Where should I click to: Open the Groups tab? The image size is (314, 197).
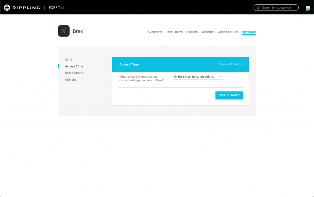click(x=192, y=32)
